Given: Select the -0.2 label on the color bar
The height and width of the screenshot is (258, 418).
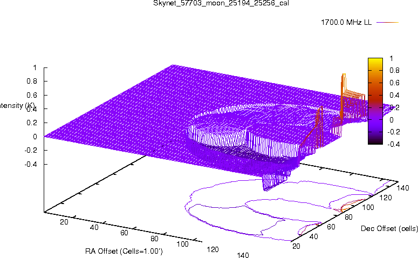Looking at the screenshot, I should [x=393, y=132].
